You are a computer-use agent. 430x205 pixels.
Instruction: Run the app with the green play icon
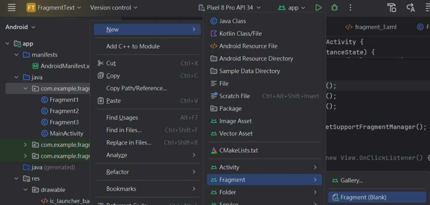(319, 8)
